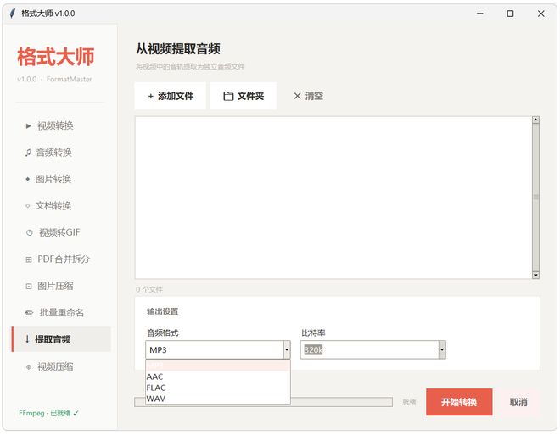
Task: Click the 清空 button
Action: [308, 96]
